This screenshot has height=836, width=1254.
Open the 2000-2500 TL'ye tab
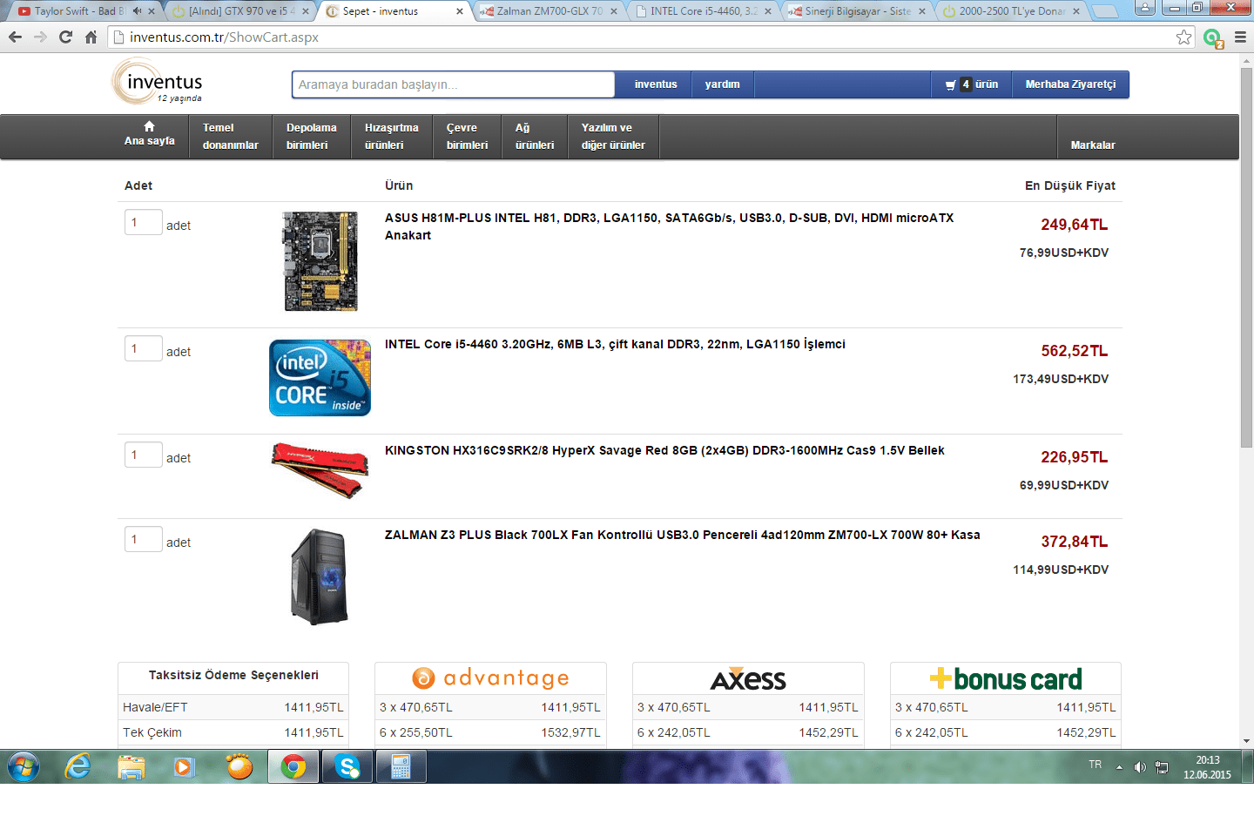(x=1012, y=11)
